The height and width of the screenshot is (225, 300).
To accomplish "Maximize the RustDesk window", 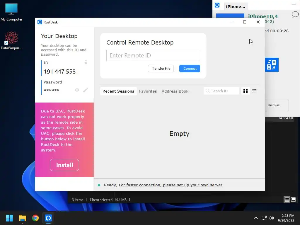I will (245, 22).
